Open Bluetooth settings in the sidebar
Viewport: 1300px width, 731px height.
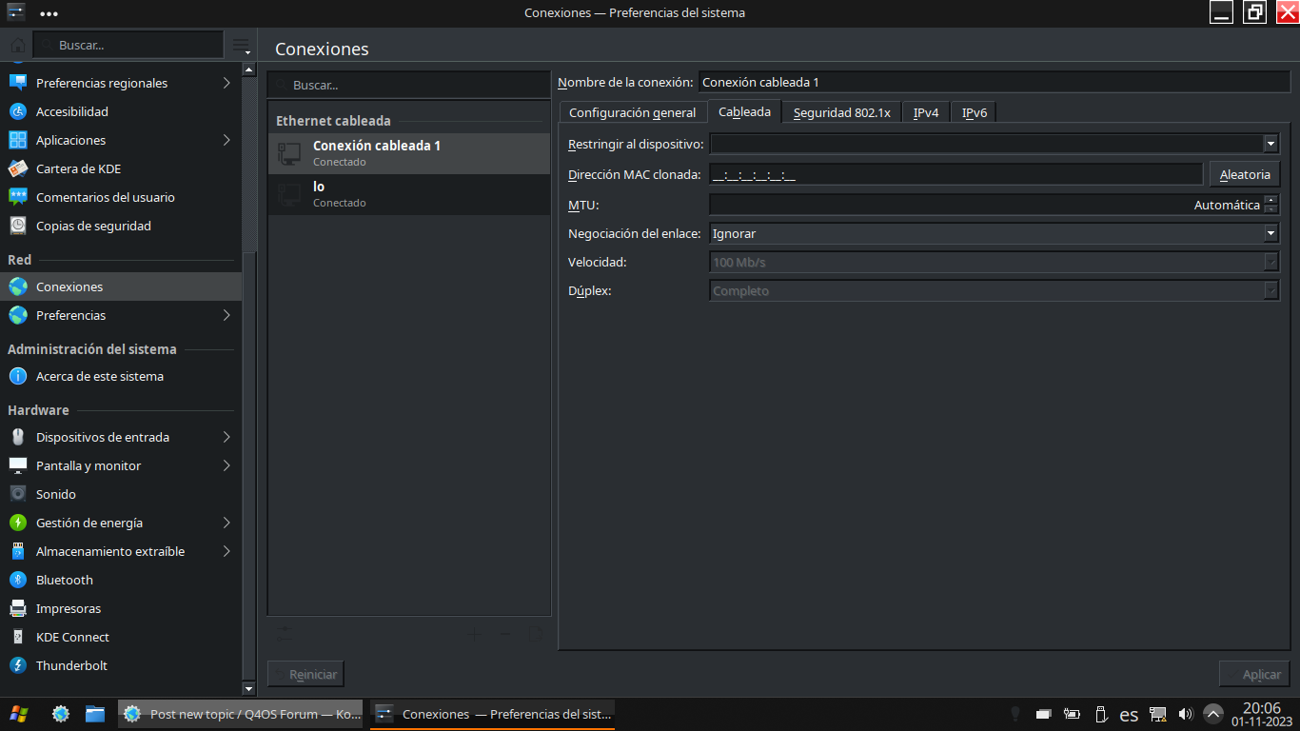(64, 580)
